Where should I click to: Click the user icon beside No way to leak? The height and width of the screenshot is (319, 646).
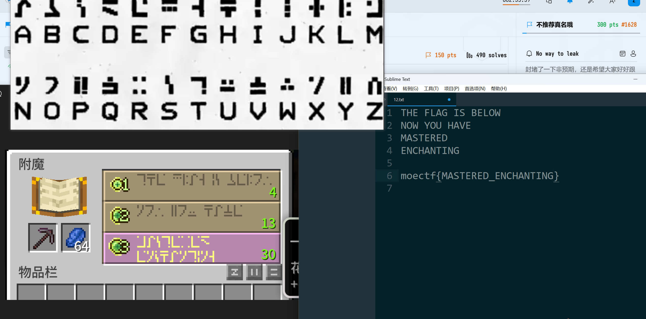(x=633, y=54)
